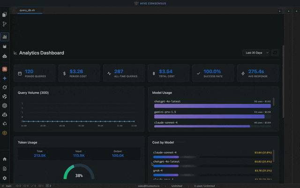Click the orange hive cube sidebar icon

5,133
